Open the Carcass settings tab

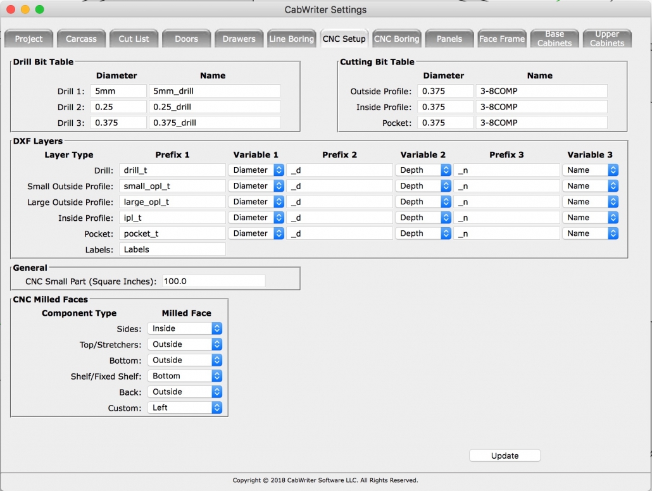[81, 38]
